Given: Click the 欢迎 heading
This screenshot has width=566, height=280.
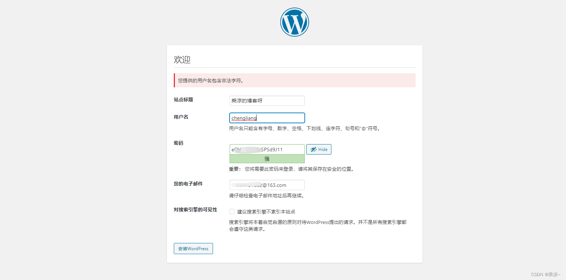Looking at the screenshot, I should 182,60.
